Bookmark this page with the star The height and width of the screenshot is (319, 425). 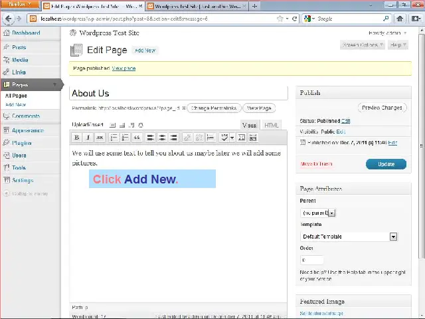tap(280, 19)
